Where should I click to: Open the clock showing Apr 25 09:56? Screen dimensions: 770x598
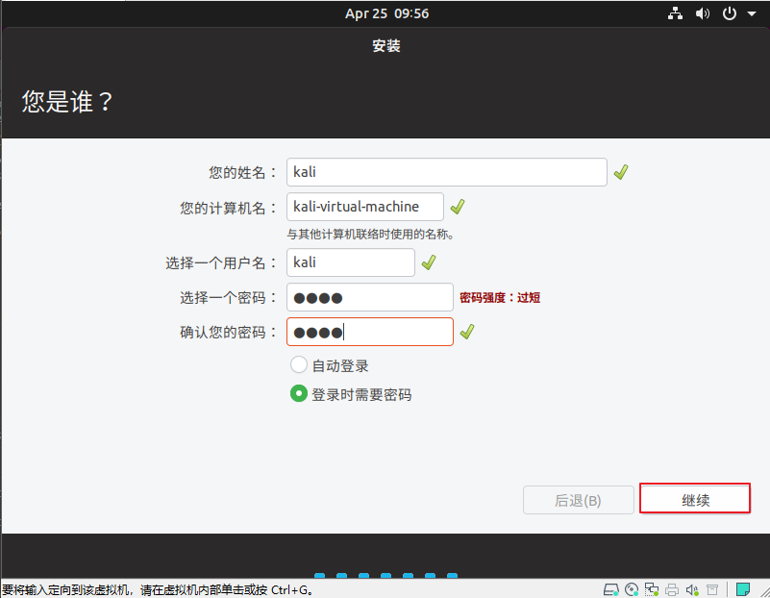[386, 13]
